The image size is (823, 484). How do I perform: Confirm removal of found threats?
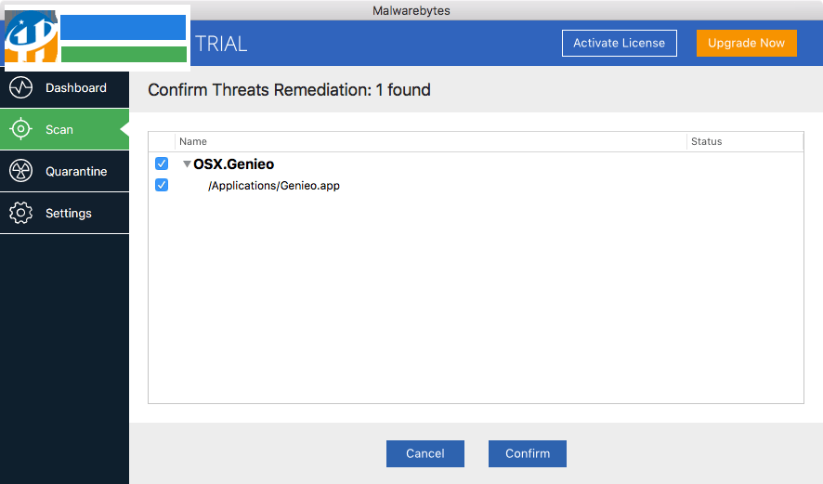pos(528,453)
